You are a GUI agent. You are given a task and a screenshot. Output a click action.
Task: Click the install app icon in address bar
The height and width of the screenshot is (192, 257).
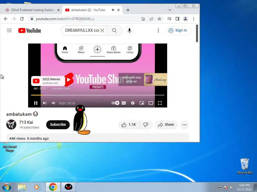pos(143,19)
